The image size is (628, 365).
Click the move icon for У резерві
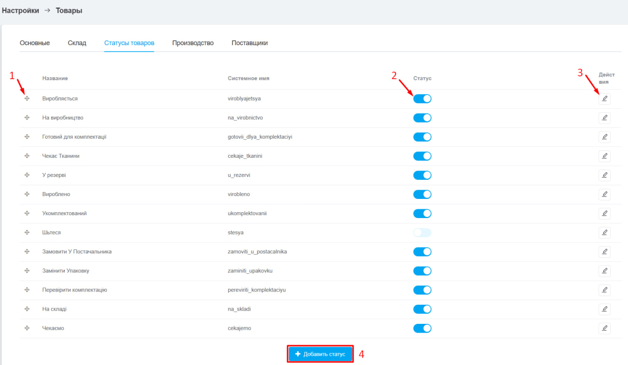pos(27,175)
